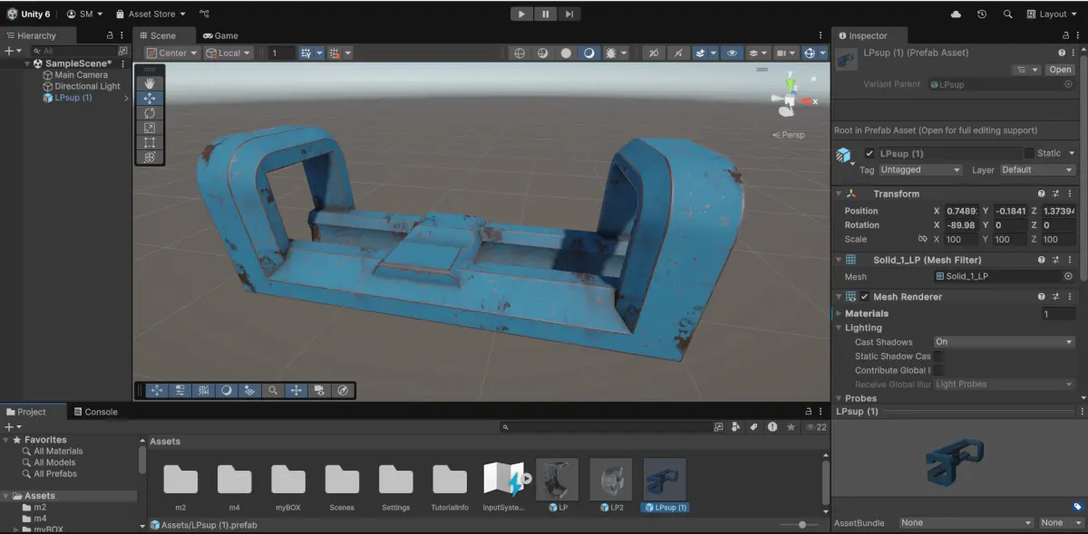Click the Pause button
This screenshot has height=534, width=1088.
click(545, 14)
